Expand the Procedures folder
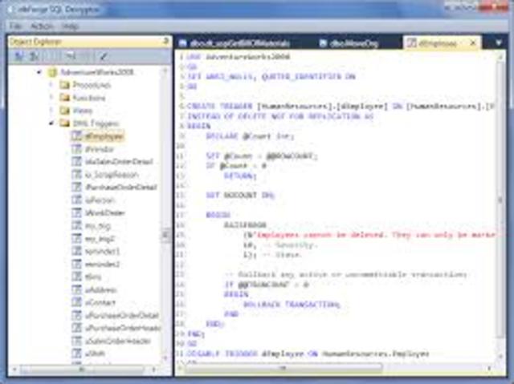 (51, 85)
